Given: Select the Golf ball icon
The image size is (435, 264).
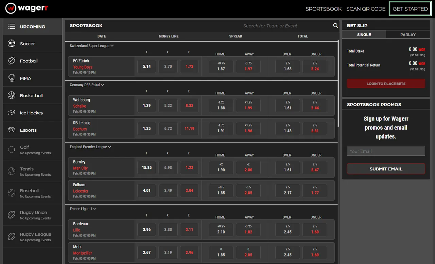Looking at the screenshot, I should tap(12, 149).
